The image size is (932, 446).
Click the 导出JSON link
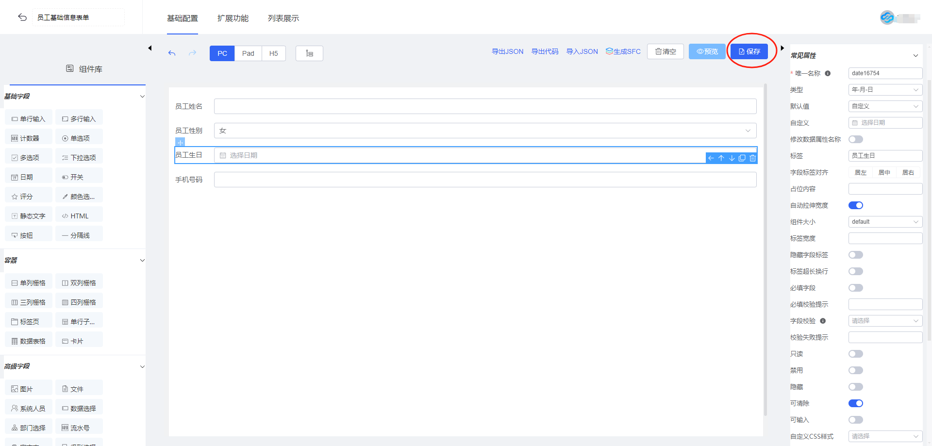pyautogui.click(x=507, y=51)
